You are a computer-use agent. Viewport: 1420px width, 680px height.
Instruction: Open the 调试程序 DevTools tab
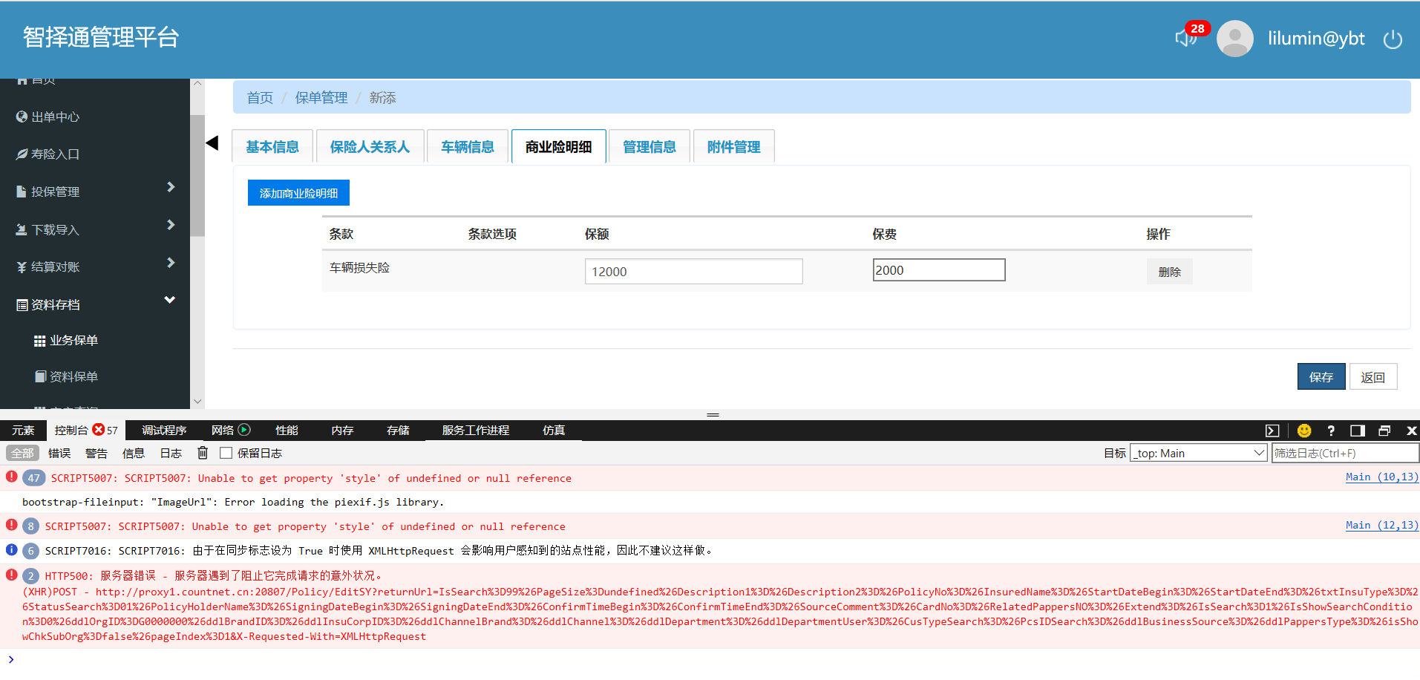(x=164, y=430)
